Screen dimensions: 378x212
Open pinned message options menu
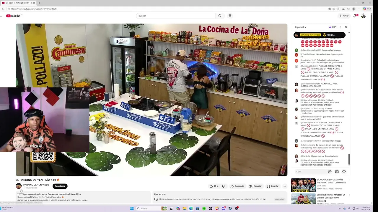pos(342,35)
